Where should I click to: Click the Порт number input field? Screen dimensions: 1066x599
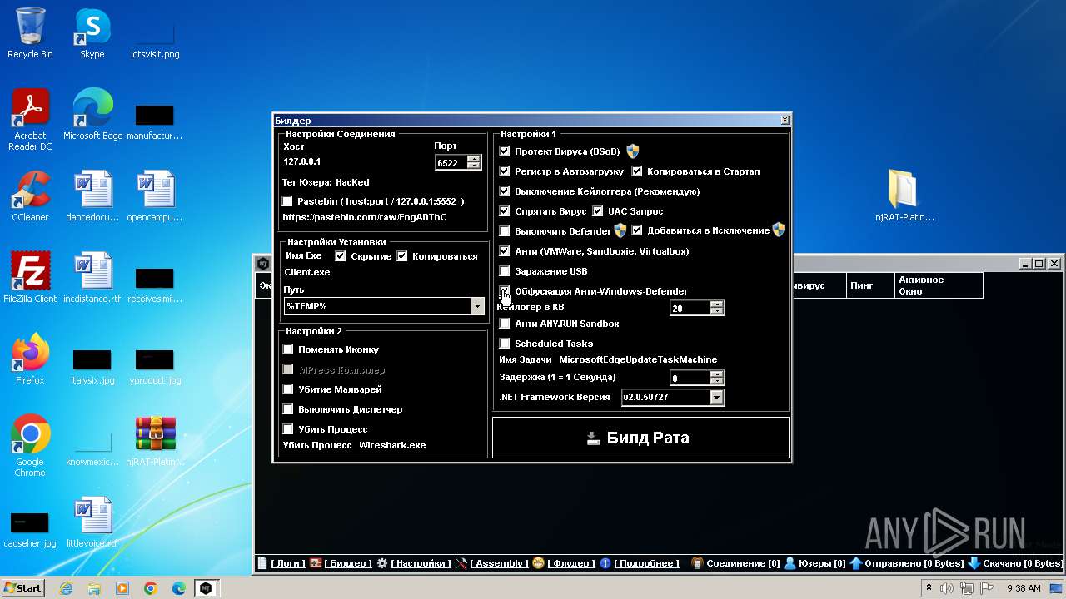[451, 163]
